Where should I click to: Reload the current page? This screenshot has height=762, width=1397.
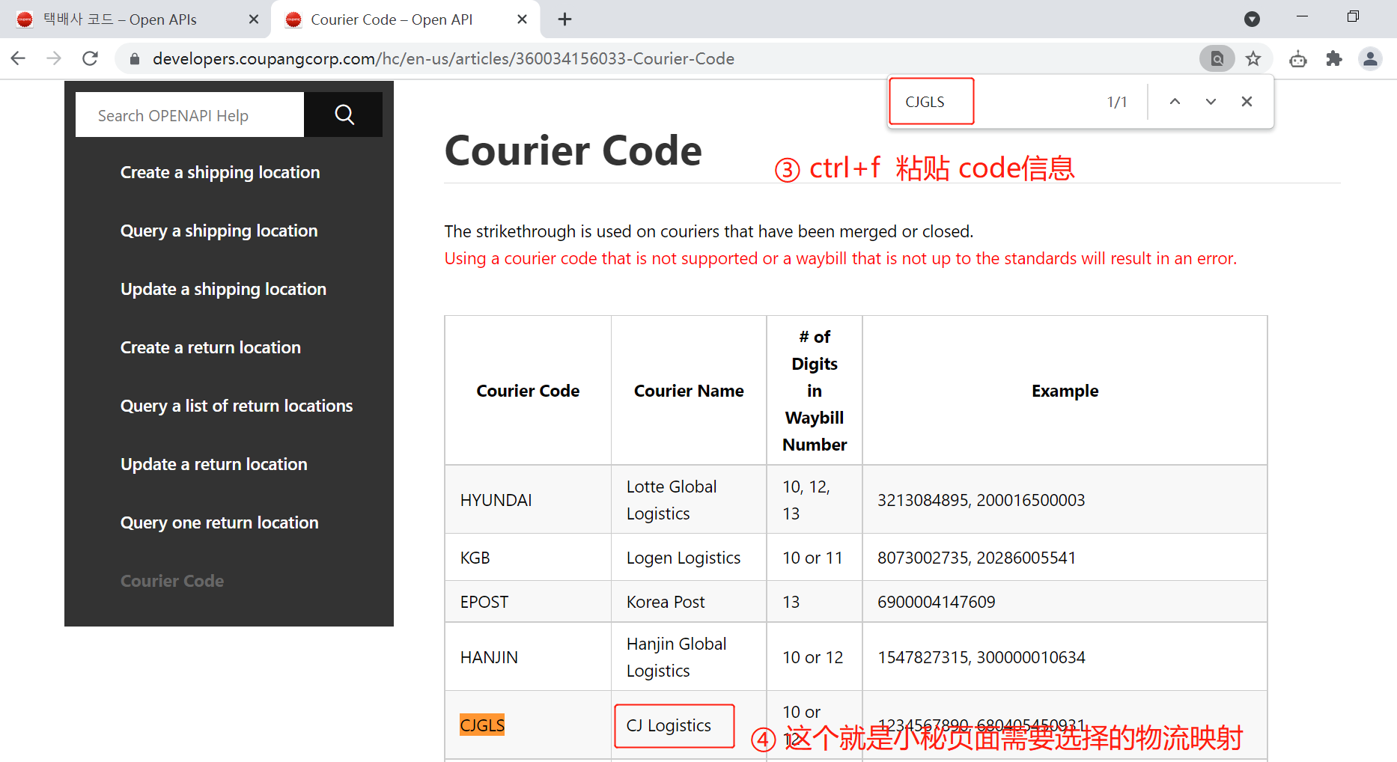coord(90,58)
